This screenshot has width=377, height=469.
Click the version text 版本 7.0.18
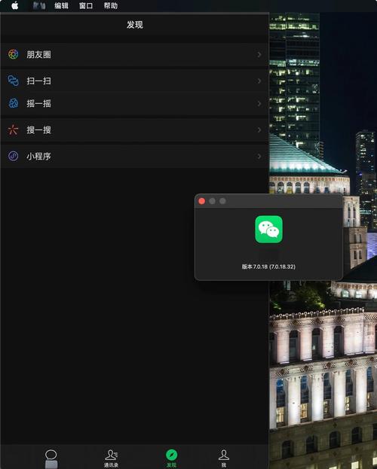click(x=268, y=266)
